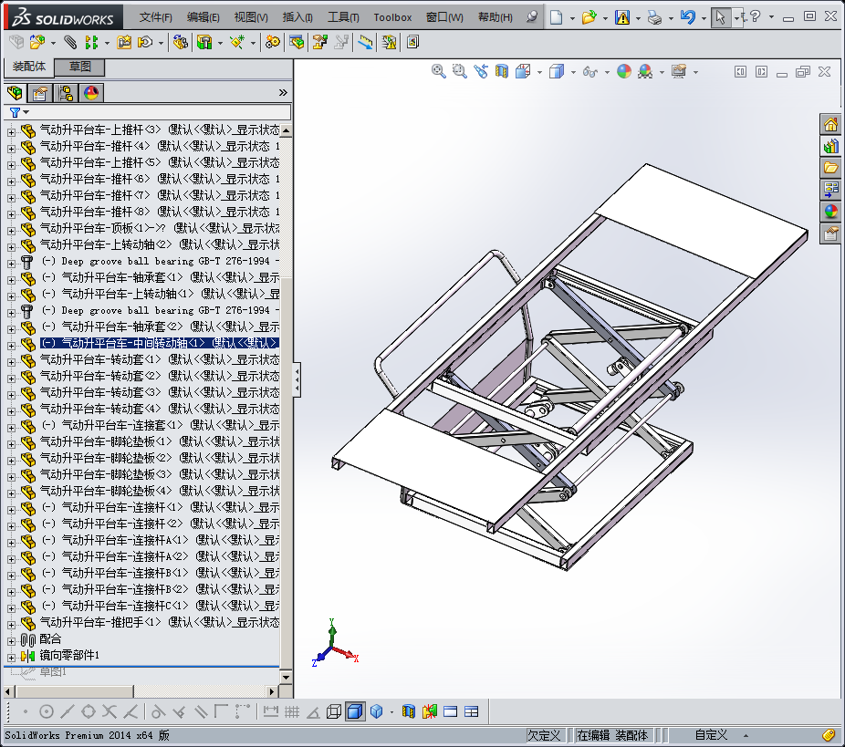Open the 编辑(E) menu
This screenshot has height=747, width=845.
coord(203,17)
